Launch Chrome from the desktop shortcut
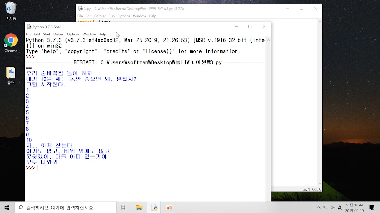The height and width of the screenshot is (213, 380). point(11,43)
